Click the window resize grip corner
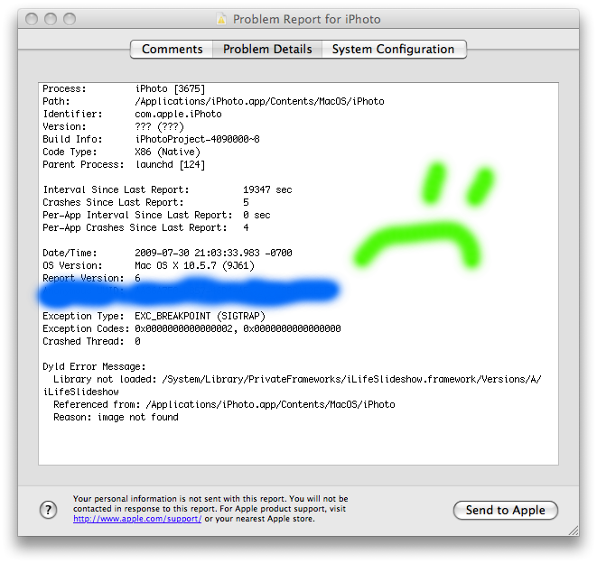The image size is (597, 563). 574,531
